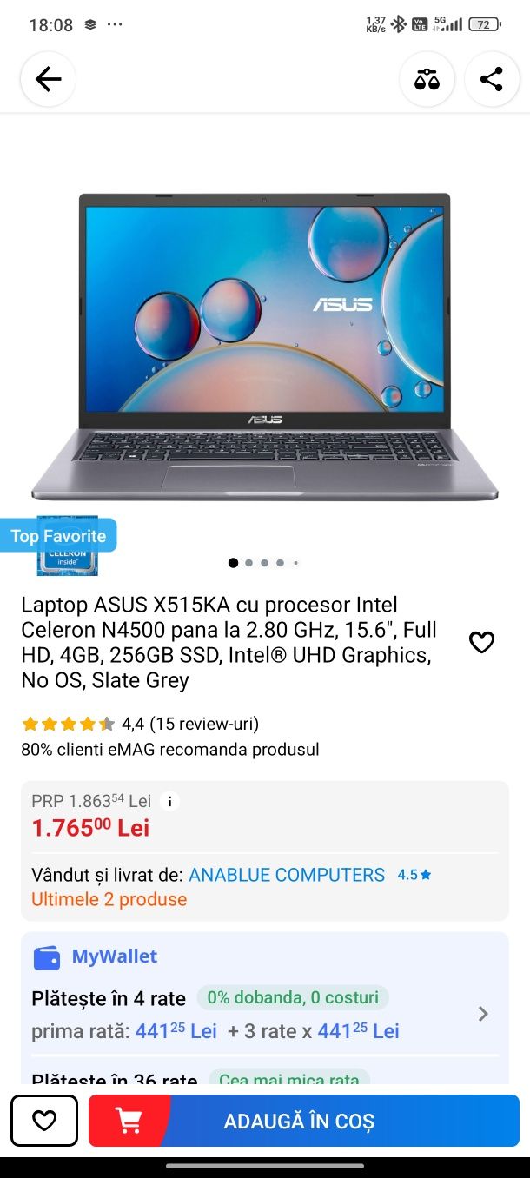Tap the PRP price info icon
The image size is (530, 1178).
coord(170,801)
